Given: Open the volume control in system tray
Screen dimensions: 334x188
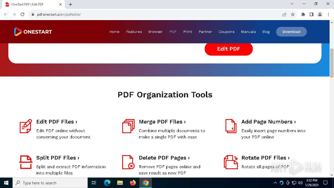Looking at the screenshot, I should click(x=300, y=183).
